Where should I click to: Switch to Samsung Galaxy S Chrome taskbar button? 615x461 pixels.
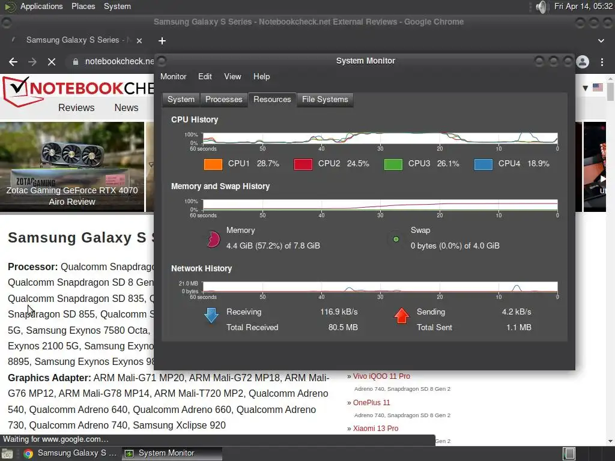pyautogui.click(x=71, y=453)
